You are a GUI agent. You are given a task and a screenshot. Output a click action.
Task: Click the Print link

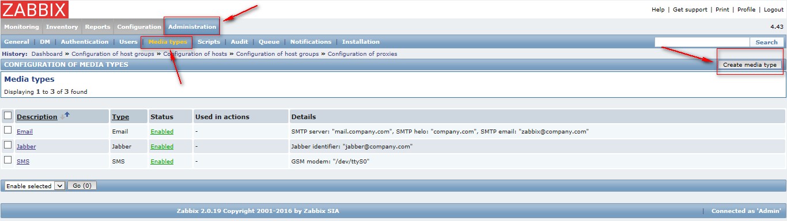click(722, 10)
